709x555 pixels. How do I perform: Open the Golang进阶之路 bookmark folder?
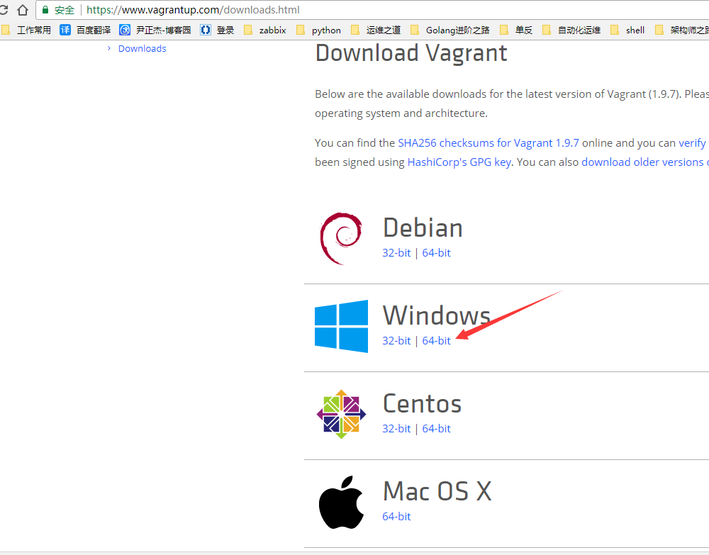click(x=450, y=30)
